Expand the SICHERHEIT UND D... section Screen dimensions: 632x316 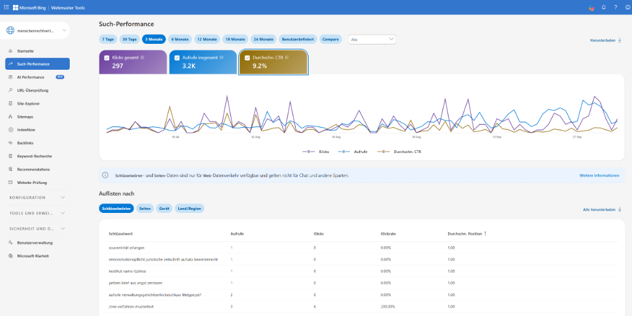(36, 228)
